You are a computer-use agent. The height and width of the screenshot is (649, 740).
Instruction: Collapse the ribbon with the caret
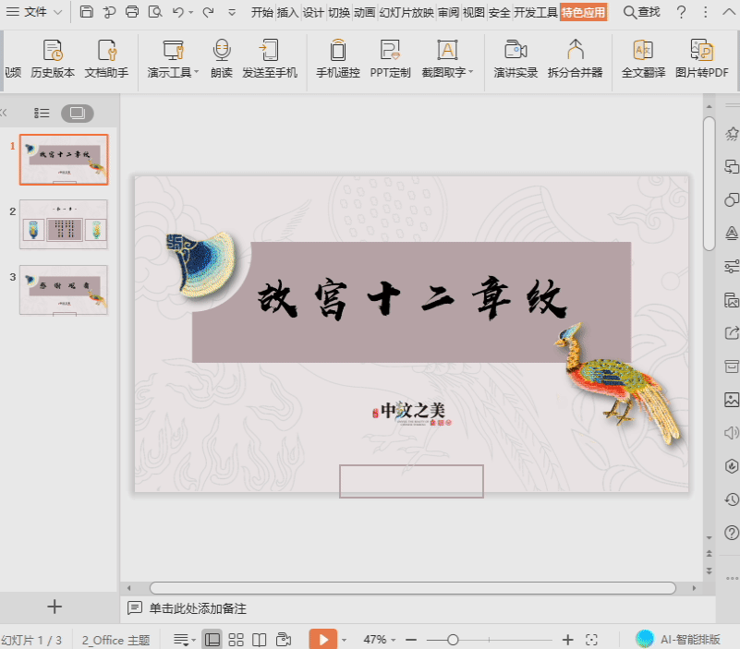(x=729, y=12)
